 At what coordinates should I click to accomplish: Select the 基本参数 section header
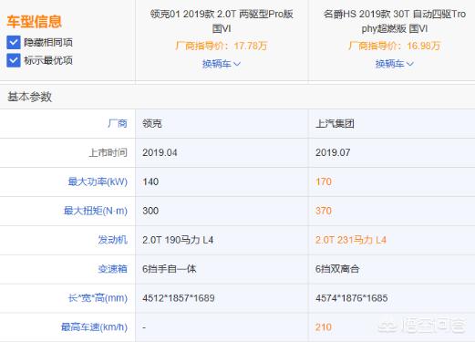pyautogui.click(x=29, y=97)
